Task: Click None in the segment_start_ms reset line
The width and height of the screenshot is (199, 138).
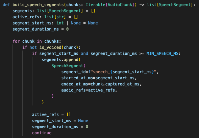Action: (x=83, y=121)
